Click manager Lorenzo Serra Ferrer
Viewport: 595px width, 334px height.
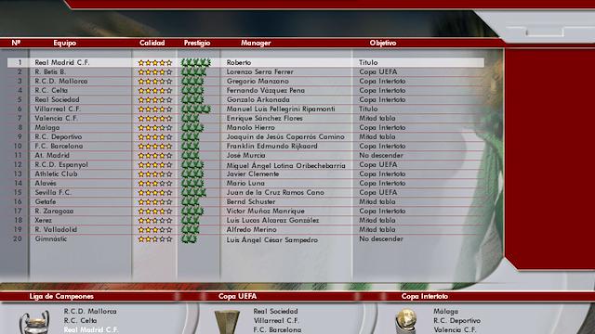260,72
